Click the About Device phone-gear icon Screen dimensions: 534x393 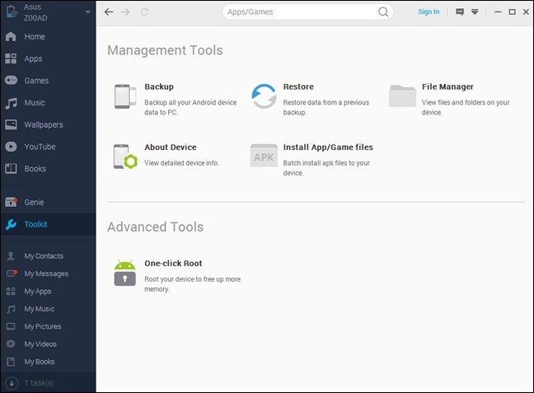(x=125, y=157)
